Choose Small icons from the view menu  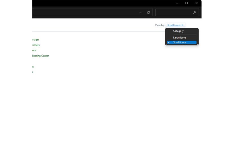pos(180,43)
